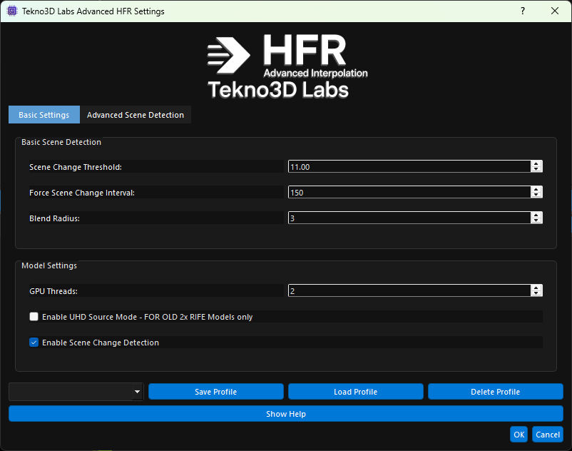Decrease Blend Radius with down arrow
Image resolution: width=572 pixels, height=451 pixels.
[x=536, y=221]
